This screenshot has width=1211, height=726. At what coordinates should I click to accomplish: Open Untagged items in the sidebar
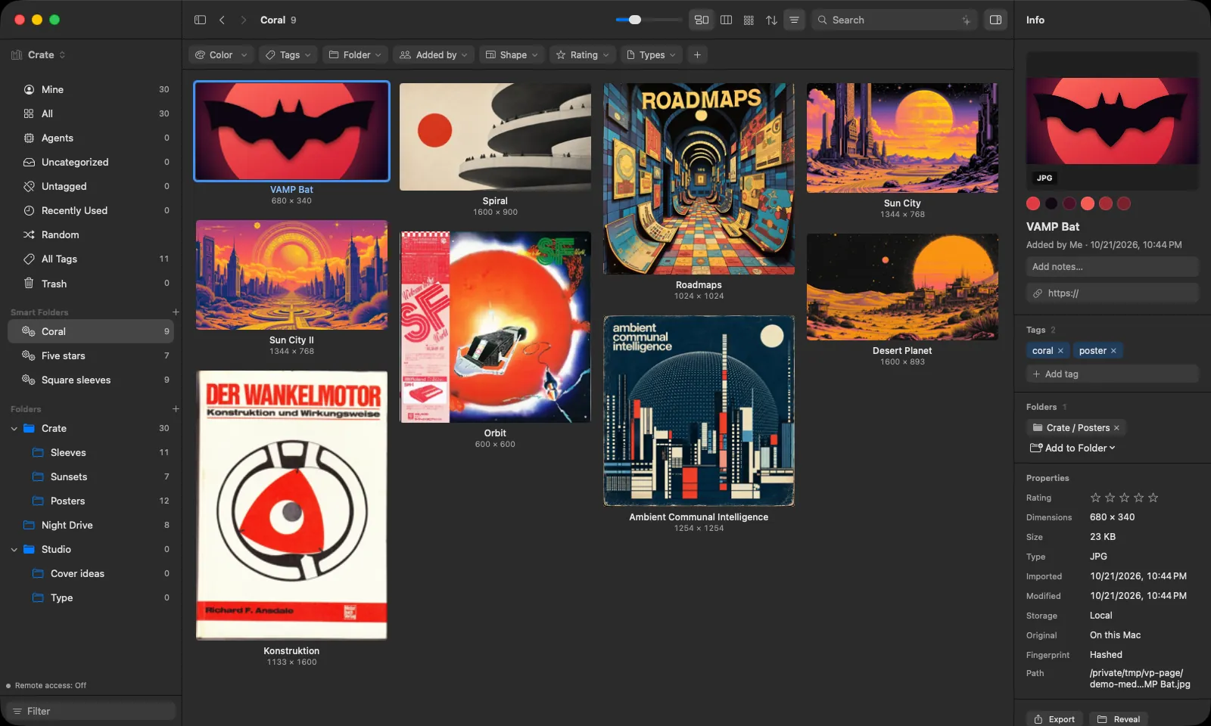point(91,186)
